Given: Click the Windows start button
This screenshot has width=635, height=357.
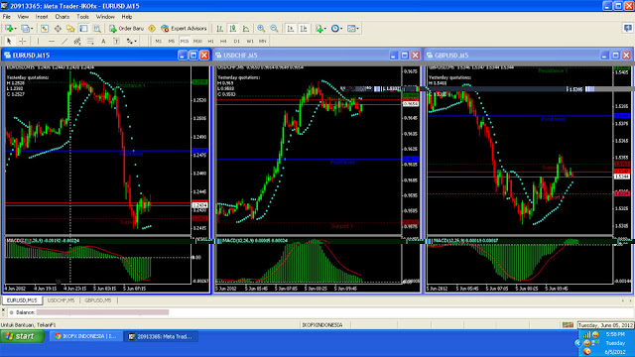Looking at the screenshot, I should tap(22, 336).
